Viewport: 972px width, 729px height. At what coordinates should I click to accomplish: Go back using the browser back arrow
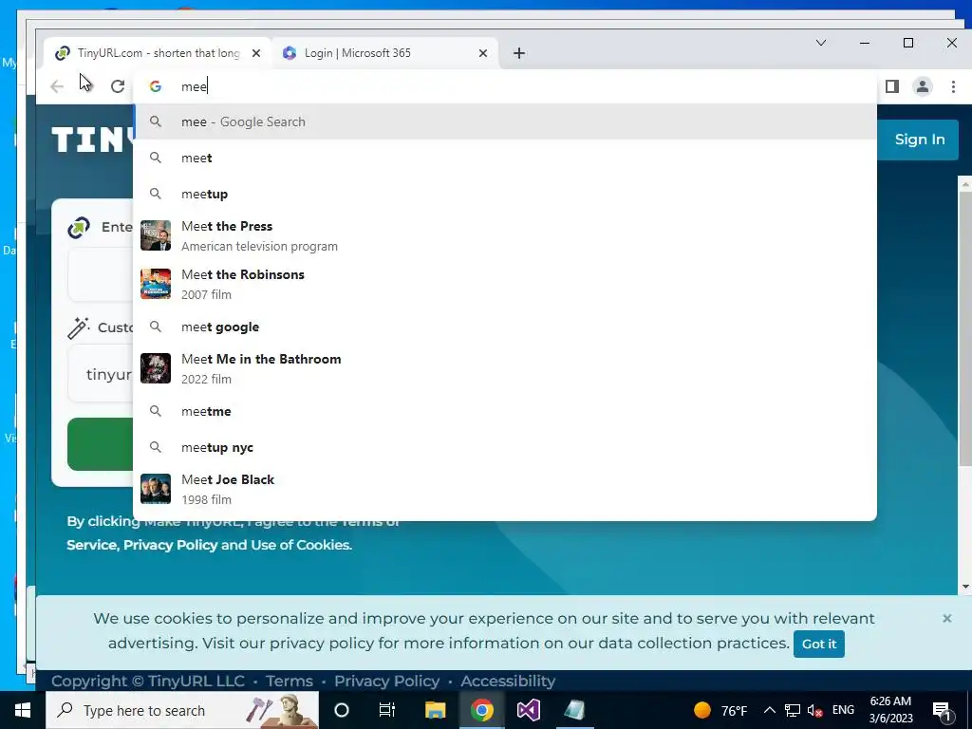[57, 86]
